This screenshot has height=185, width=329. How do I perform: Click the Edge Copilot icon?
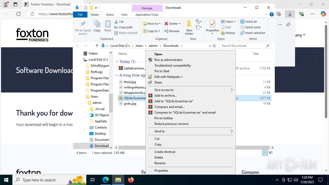[x=323, y=14]
